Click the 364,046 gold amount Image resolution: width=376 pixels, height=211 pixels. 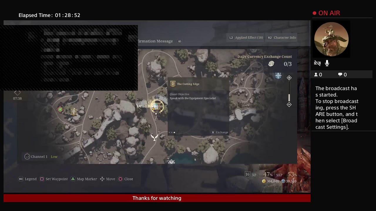[x=273, y=181]
